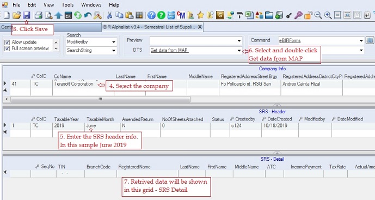Click the Cut scissors icon
This screenshot has height=200, width=375.
click(x=109, y=16)
